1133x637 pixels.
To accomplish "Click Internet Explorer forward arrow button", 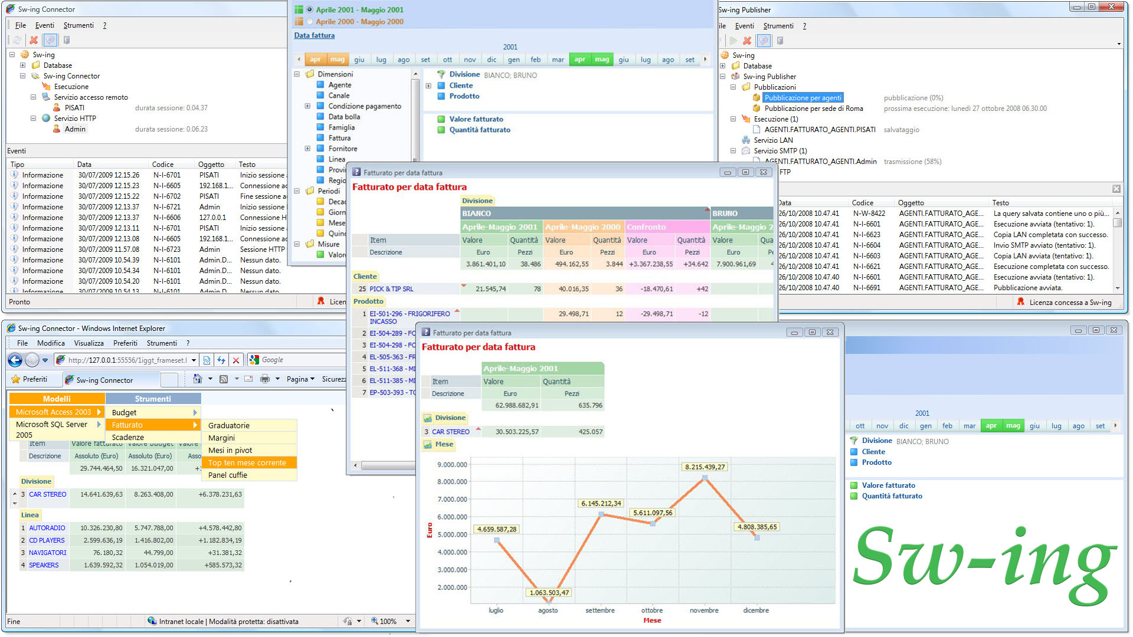I will [x=32, y=360].
